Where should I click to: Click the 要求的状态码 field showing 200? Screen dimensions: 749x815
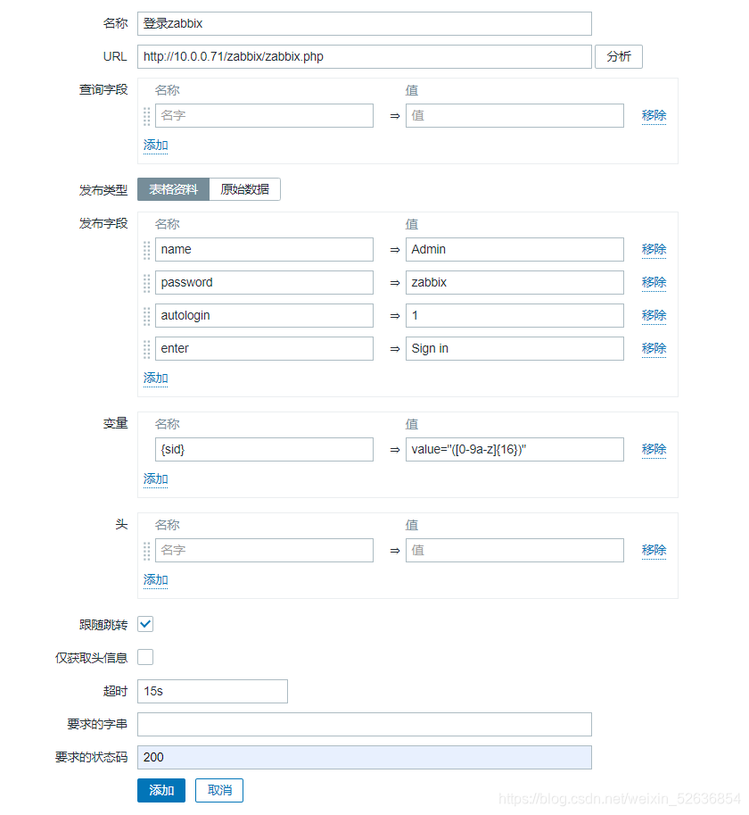(x=365, y=757)
